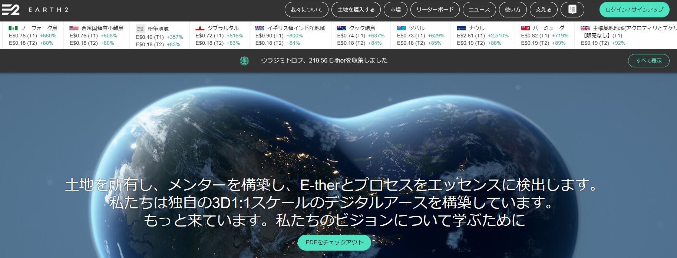Go to the 市場 marketplace page

(x=395, y=10)
